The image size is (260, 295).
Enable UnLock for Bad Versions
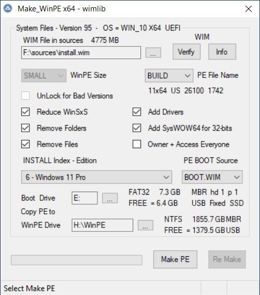(25, 96)
